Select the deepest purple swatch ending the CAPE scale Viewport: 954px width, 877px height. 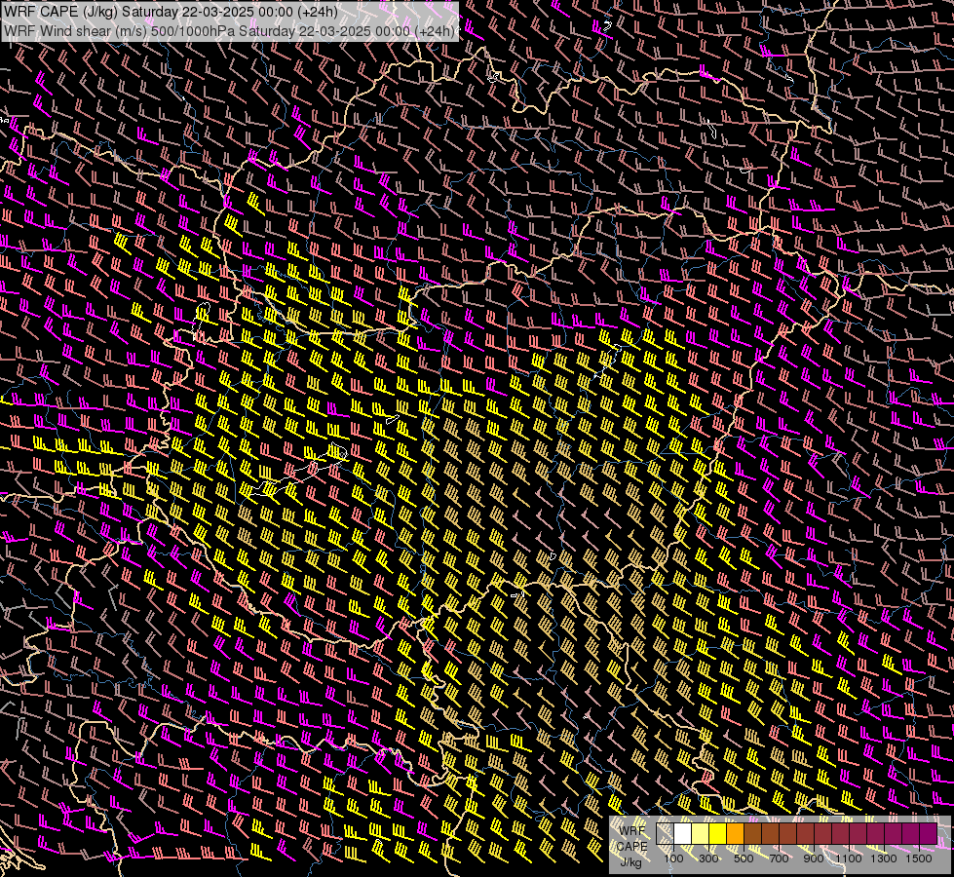929,833
